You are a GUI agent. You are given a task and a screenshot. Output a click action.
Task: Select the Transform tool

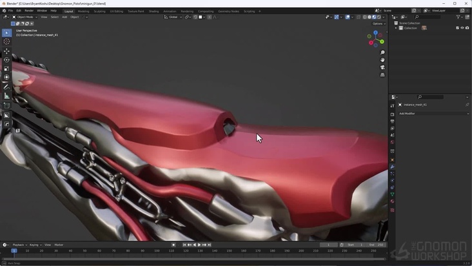[6, 77]
